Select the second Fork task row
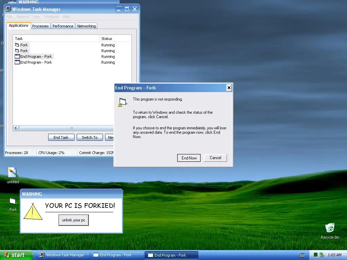Viewport: 347px width, 260px height. [x=72, y=51]
